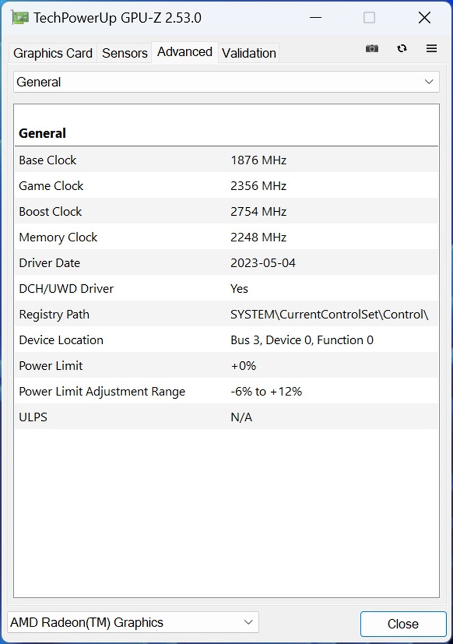Select the Power Limit Adjustment Range row
453x644 pixels.
226,391
